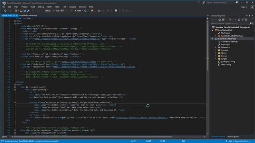Expand the Home folder

pyautogui.click(x=215, y=53)
